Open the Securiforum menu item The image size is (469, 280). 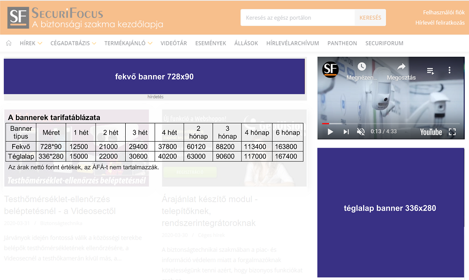tap(385, 43)
